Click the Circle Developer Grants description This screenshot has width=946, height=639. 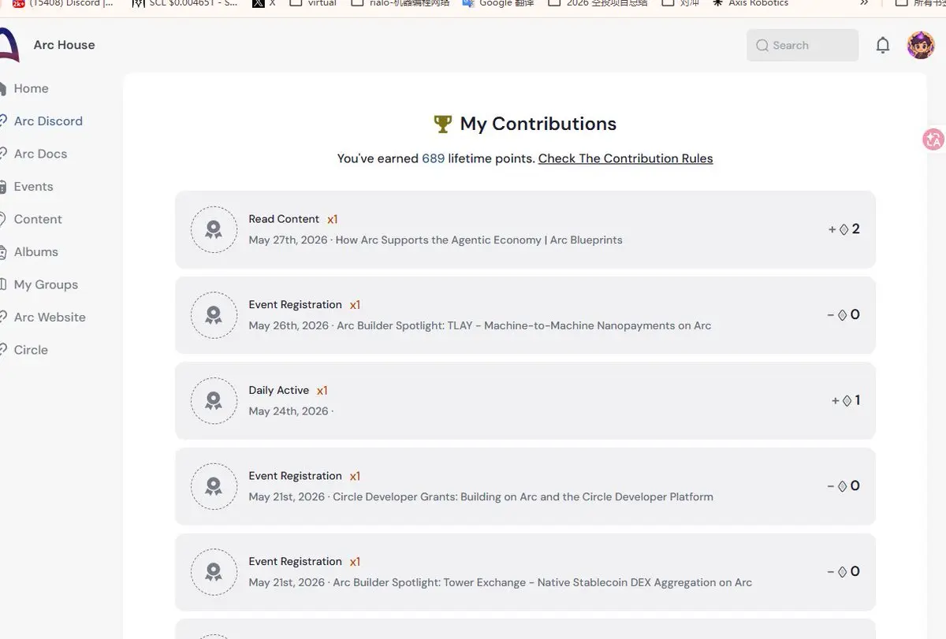click(x=523, y=496)
